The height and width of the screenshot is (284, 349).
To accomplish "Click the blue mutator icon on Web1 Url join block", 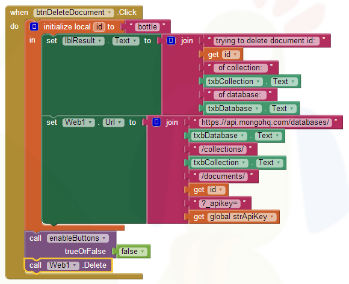I will tap(156, 122).
